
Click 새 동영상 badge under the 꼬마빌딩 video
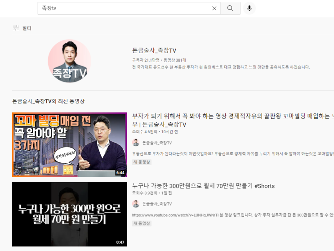pos(142,162)
